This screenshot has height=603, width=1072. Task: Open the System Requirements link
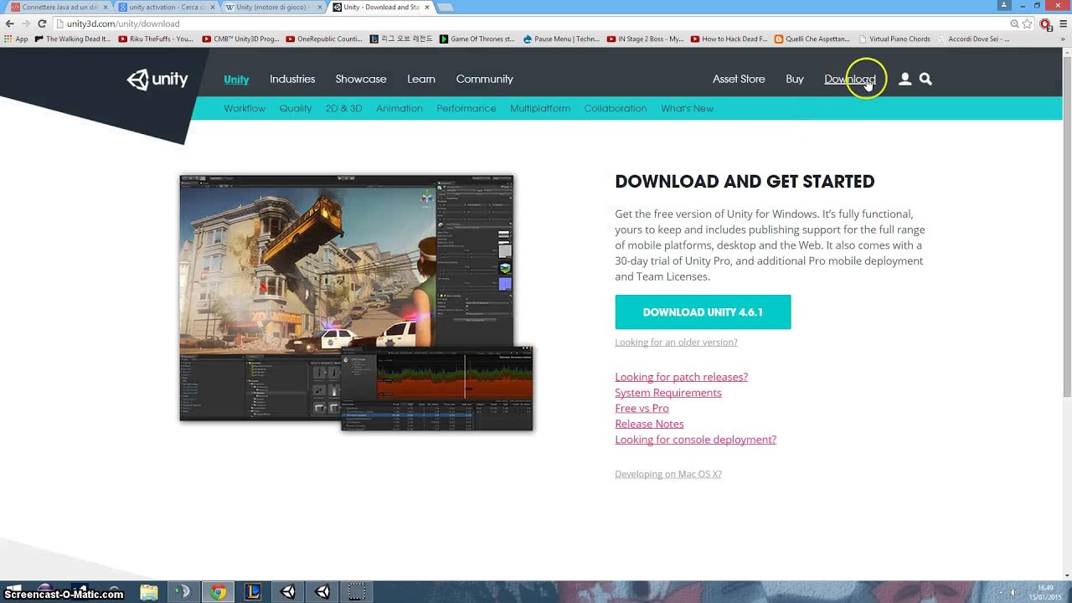tap(667, 392)
